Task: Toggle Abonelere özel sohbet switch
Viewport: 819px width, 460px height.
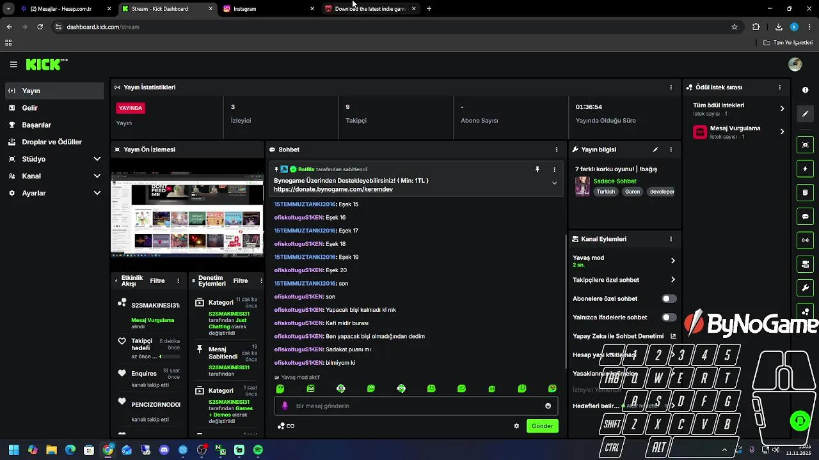Action: click(669, 298)
